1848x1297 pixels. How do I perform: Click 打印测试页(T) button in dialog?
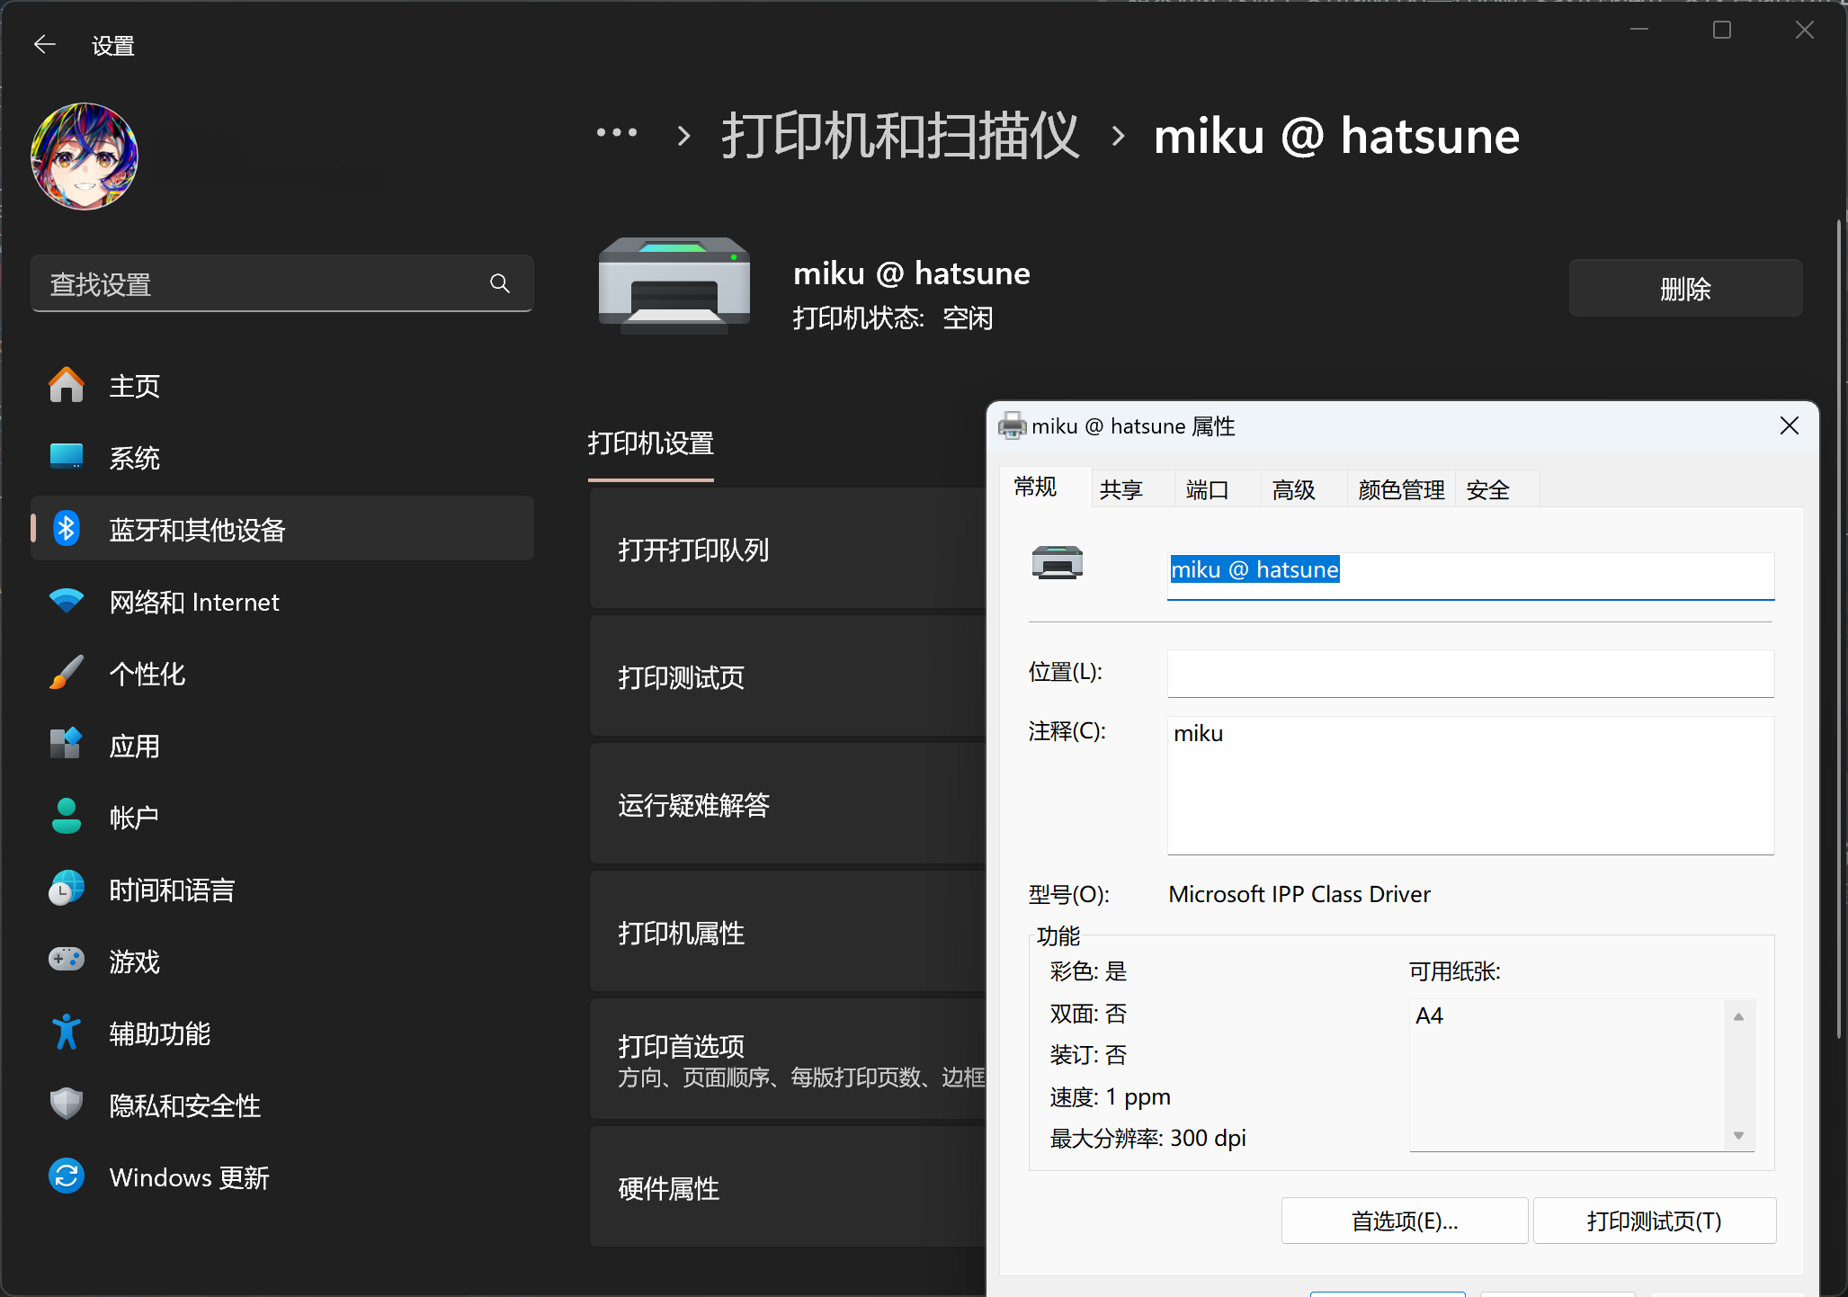click(1654, 1221)
